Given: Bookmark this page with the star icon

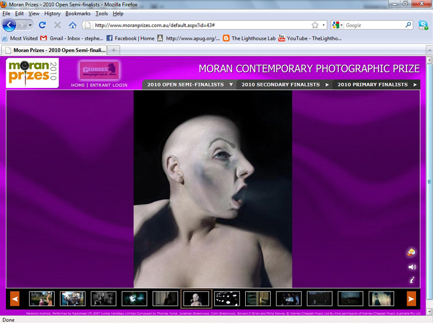Looking at the screenshot, I should 315,25.
